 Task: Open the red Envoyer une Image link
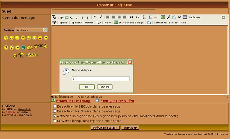74,101
